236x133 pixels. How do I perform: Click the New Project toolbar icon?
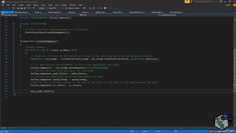[x=14, y=8]
